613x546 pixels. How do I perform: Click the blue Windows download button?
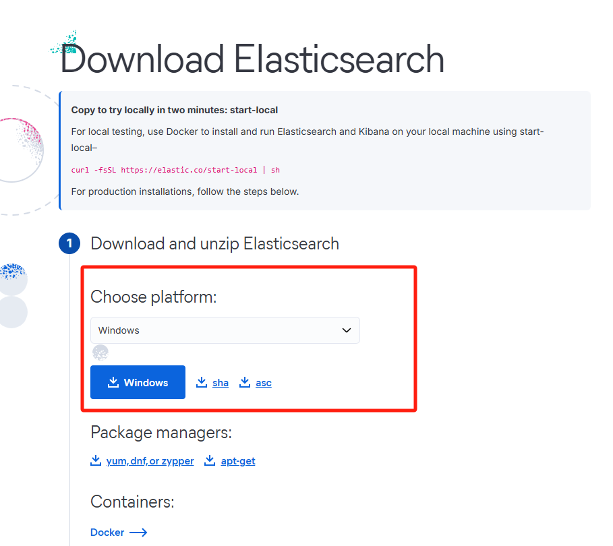coord(138,382)
